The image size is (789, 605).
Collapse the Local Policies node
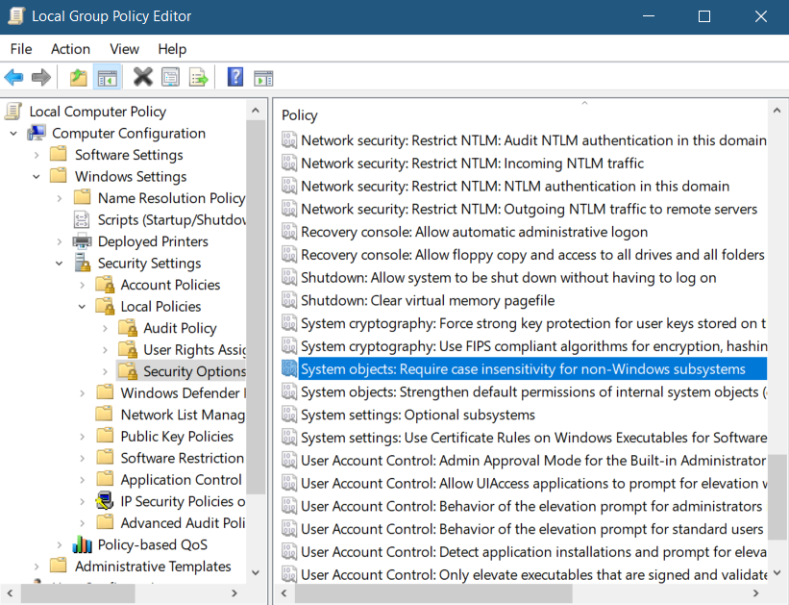tap(82, 307)
